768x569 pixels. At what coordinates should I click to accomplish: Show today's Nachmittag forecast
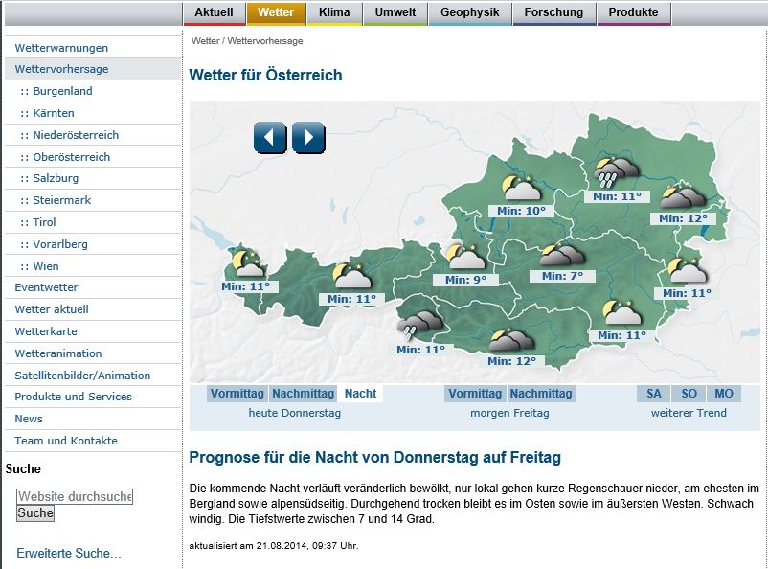coord(304,394)
